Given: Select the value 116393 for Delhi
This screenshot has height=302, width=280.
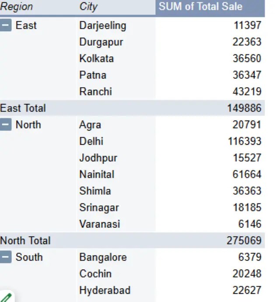Looking at the screenshot, I should point(245,141).
